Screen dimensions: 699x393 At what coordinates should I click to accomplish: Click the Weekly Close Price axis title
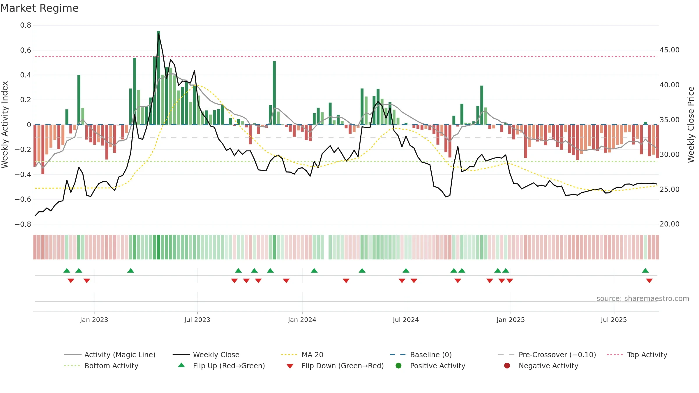pyautogui.click(x=691, y=125)
